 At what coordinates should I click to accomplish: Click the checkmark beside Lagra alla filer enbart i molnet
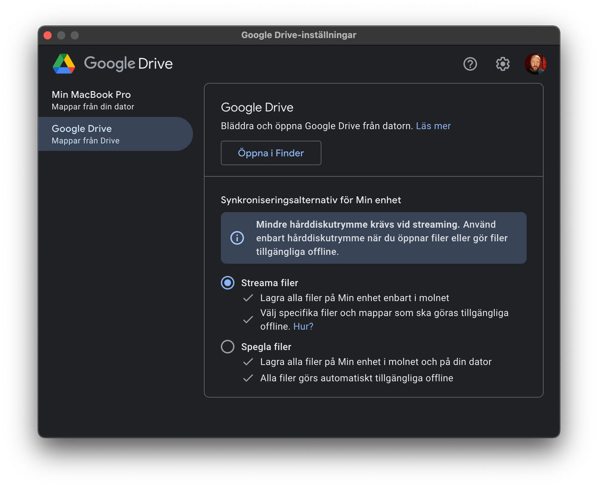coord(248,298)
